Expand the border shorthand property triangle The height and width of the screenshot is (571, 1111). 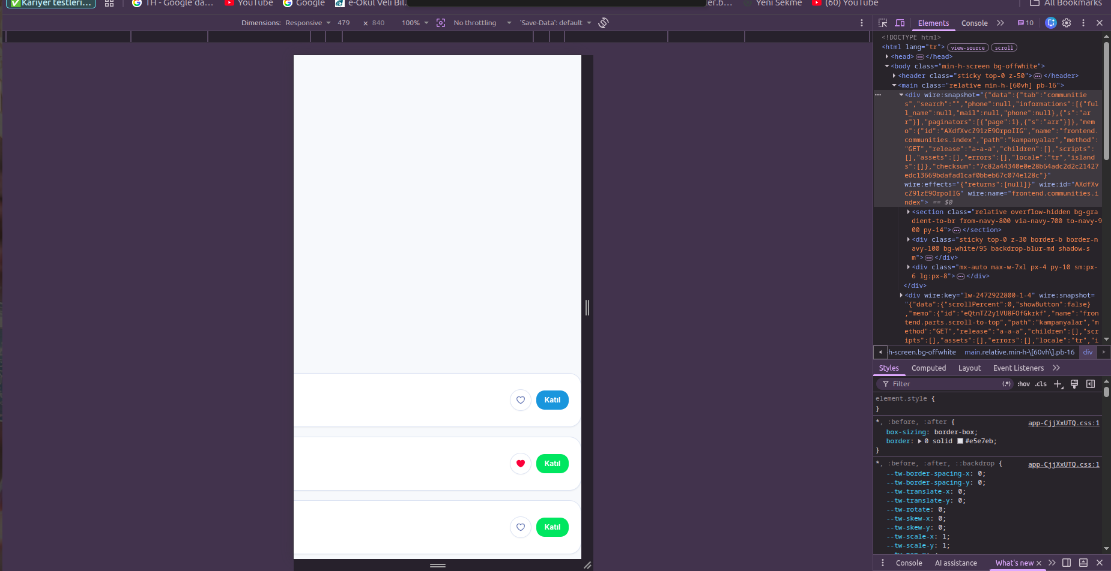(919, 441)
